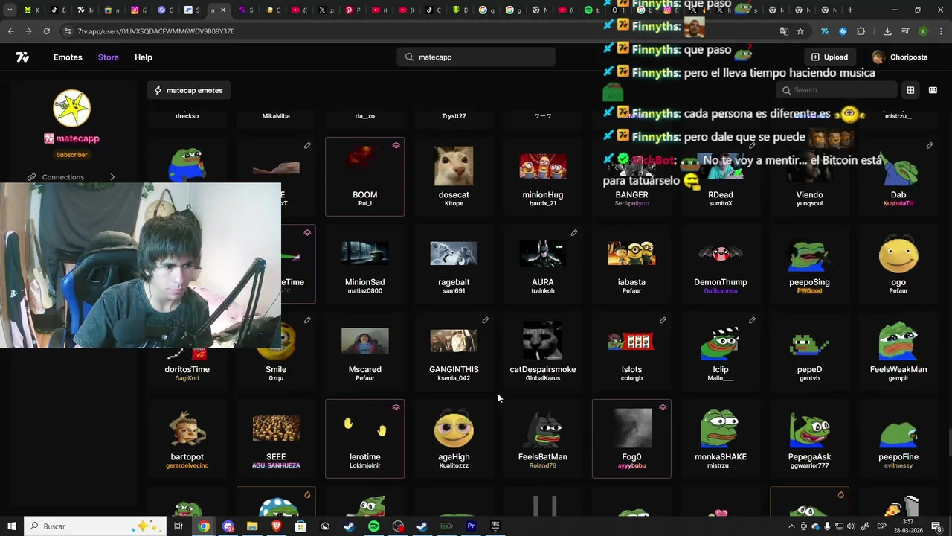952x536 pixels.
Task: Open the volume control in tray
Action: 851,526
